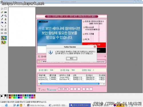Image resolution: width=143 pixels, height=107 pixels.
Task: Click the Apple-style start icon on taskbar
Action: 6,105
